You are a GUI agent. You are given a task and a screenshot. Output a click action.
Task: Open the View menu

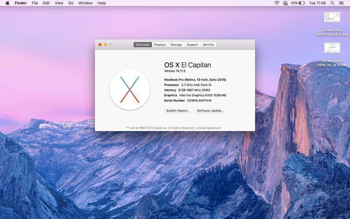[x=59, y=3]
